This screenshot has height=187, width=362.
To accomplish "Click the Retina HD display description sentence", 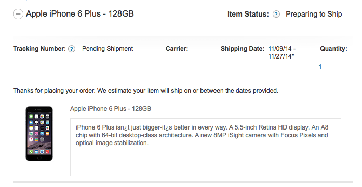I will [x=269, y=127].
